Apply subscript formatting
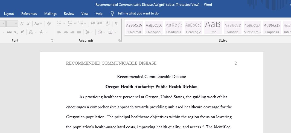The height and width of the screenshot is (133, 291). pyautogui.click(x=16, y=32)
